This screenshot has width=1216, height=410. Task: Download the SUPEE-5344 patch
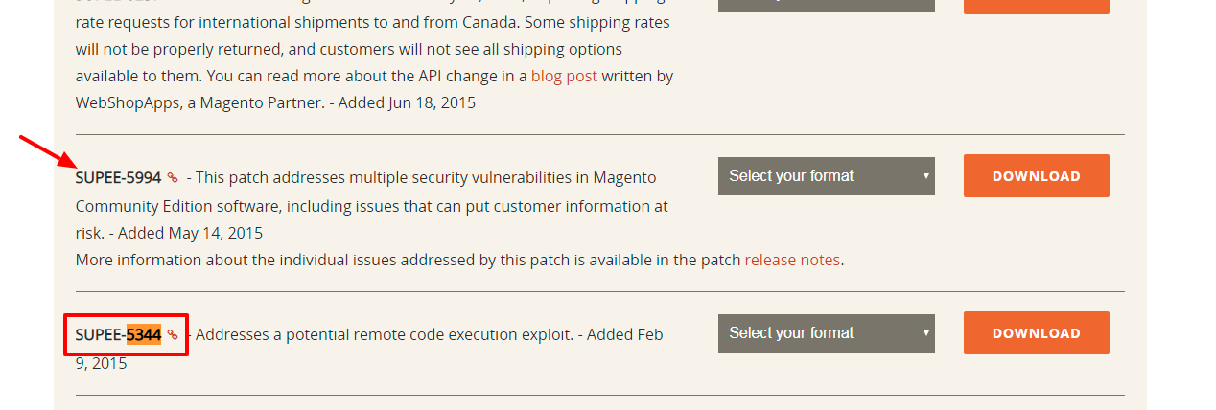tap(1037, 333)
